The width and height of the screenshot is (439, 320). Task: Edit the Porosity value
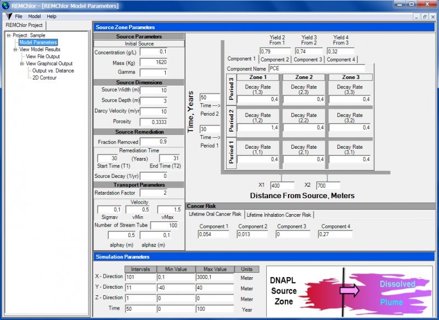point(154,122)
